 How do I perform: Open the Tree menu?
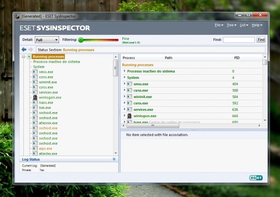coord(231,25)
